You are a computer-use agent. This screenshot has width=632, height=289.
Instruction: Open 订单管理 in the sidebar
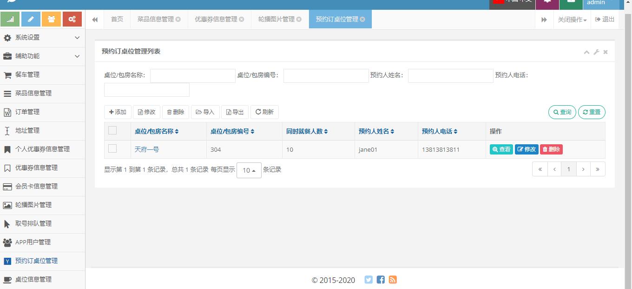click(27, 112)
